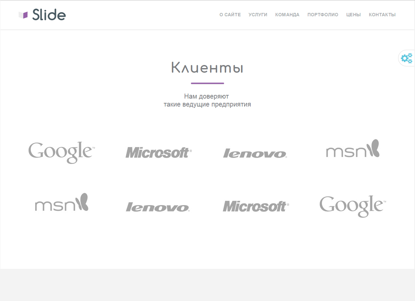Open the settings gears panel
The image size is (415, 301).
click(406, 58)
